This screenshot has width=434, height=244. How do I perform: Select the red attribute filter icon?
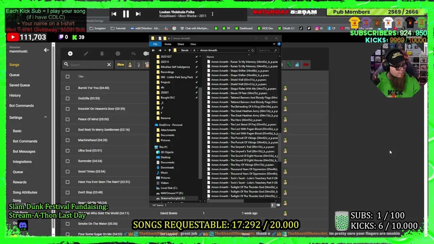pyautogui.click(x=306, y=65)
